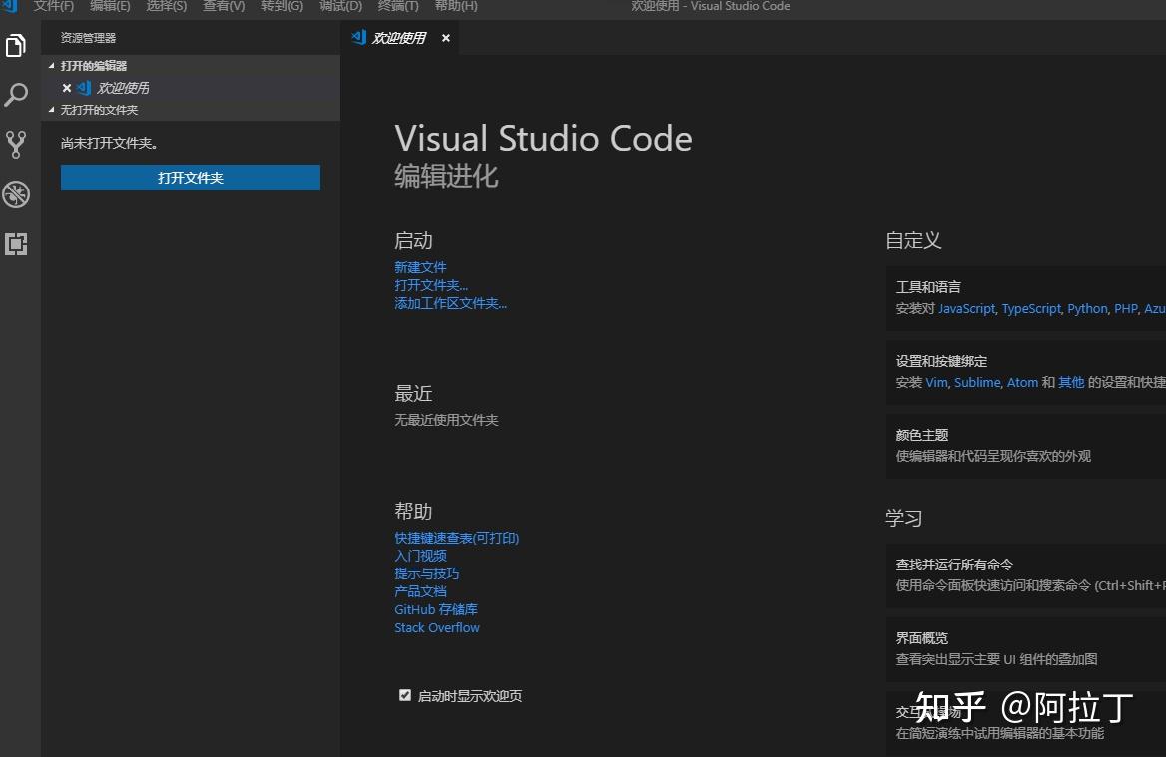Click the VS Code icon on the 欢迎使用 tab
This screenshot has height=757, width=1166.
tap(358, 37)
